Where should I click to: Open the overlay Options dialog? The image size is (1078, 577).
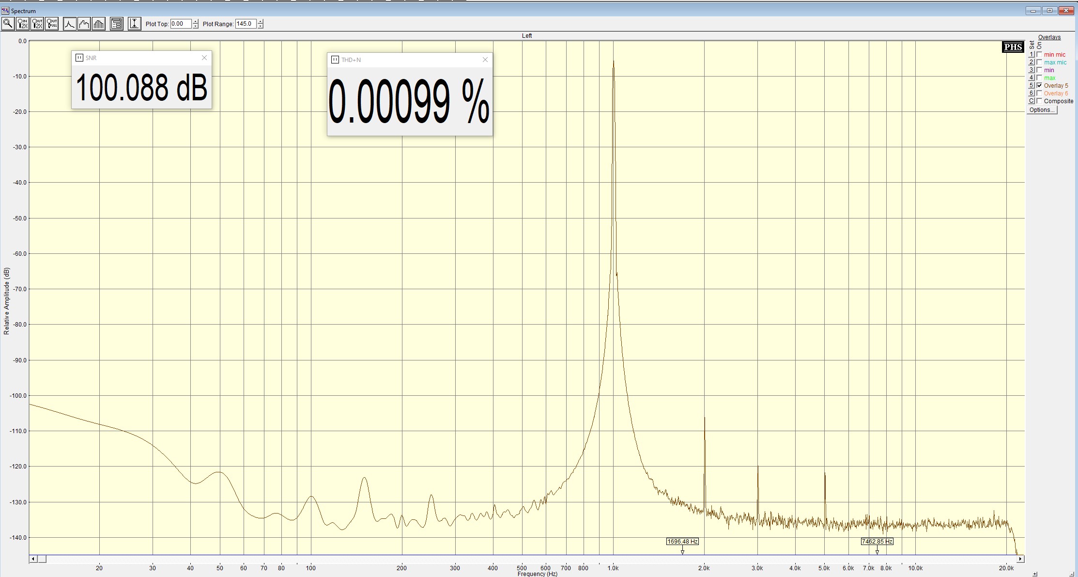click(1042, 110)
